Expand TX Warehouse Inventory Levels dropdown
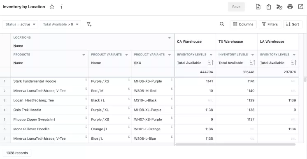307x159 pixels. coord(253,55)
